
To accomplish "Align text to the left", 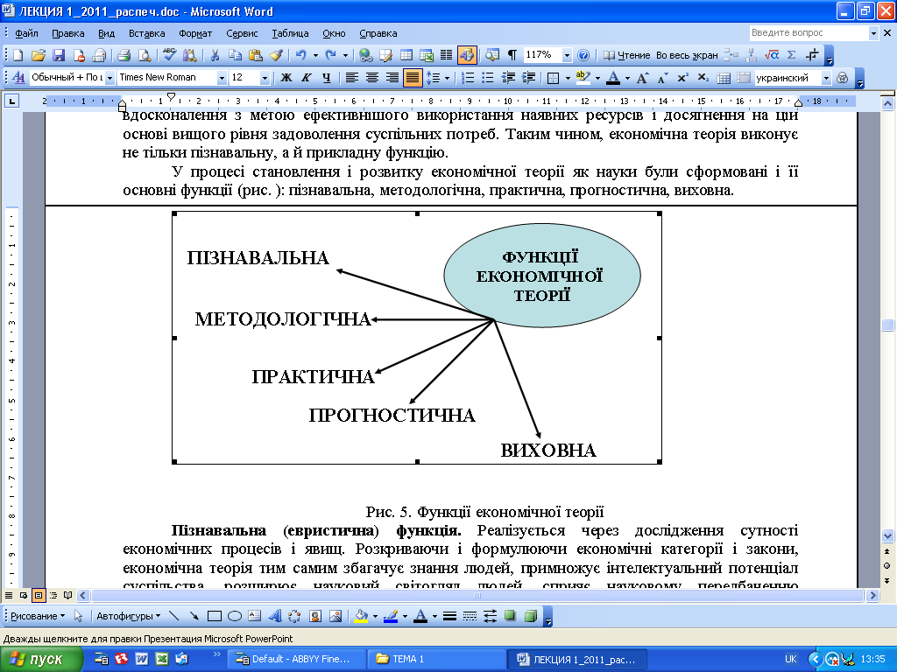I will click(351, 78).
